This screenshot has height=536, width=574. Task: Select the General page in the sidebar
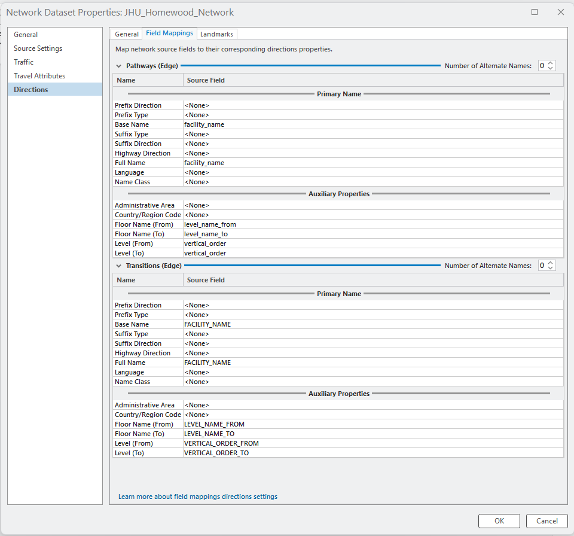[55, 35]
